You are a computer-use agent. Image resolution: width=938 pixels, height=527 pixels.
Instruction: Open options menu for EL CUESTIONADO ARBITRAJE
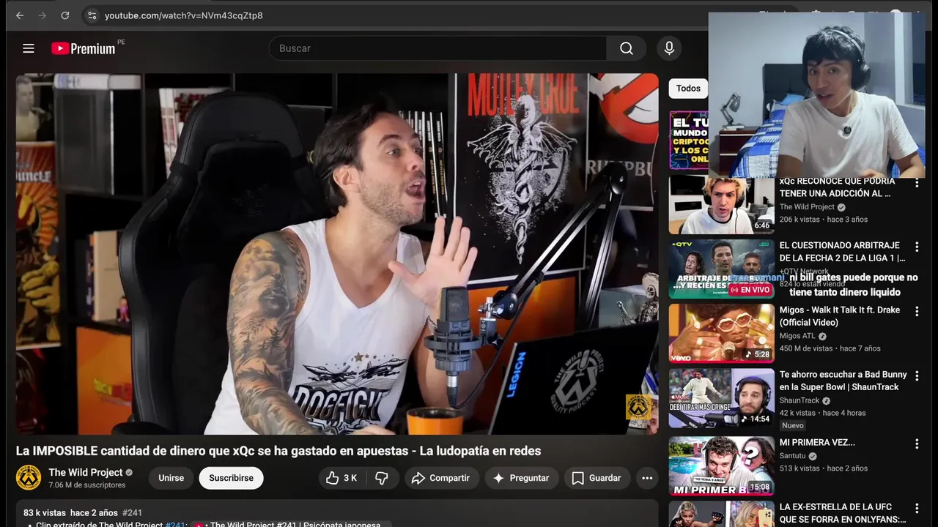coord(916,247)
